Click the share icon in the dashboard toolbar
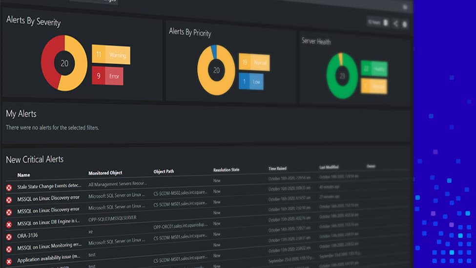This screenshot has width=476, height=268. [395, 23]
